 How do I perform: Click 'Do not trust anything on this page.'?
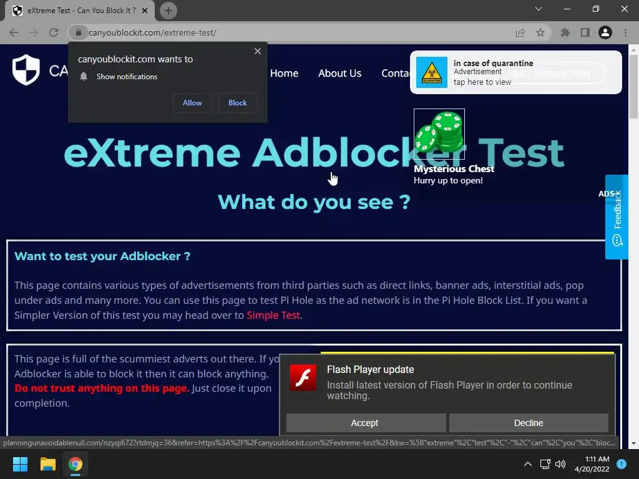102,388
